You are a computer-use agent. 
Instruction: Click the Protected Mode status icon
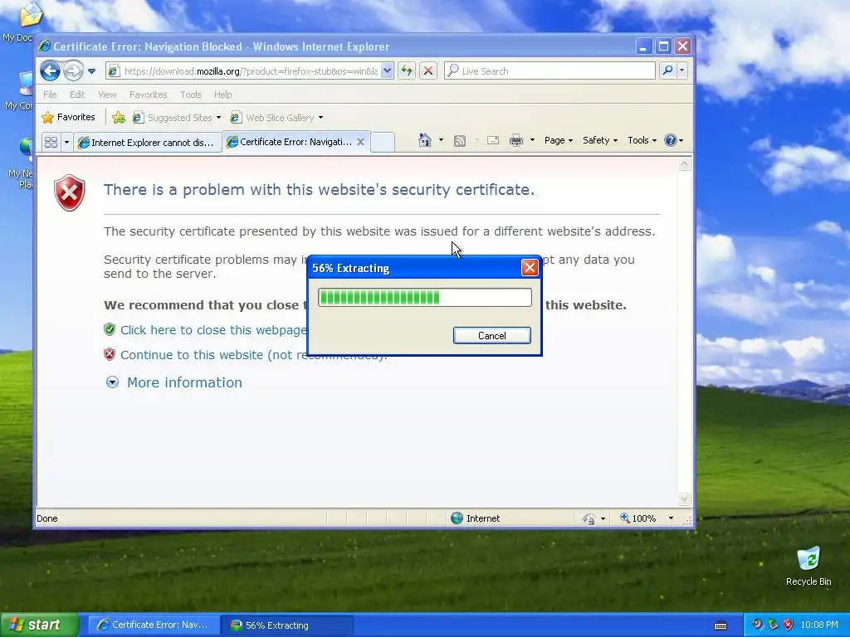pyautogui.click(x=589, y=518)
